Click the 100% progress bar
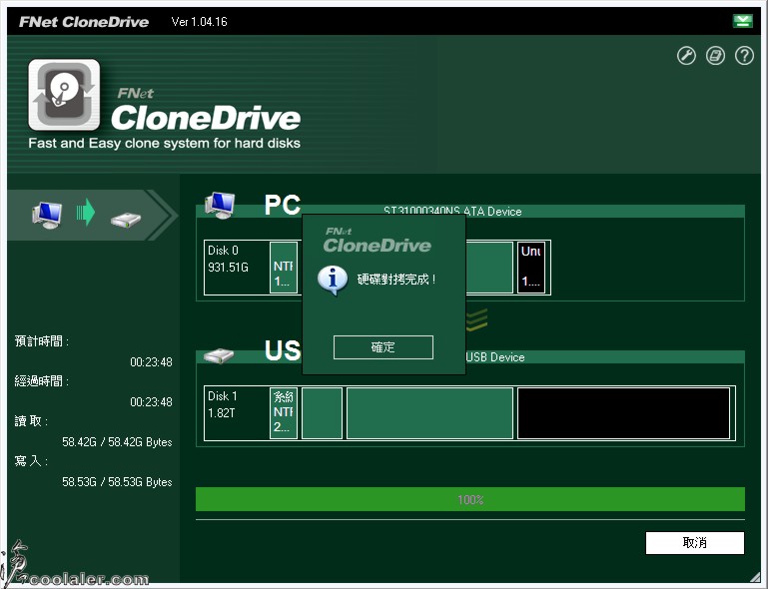 (470, 499)
